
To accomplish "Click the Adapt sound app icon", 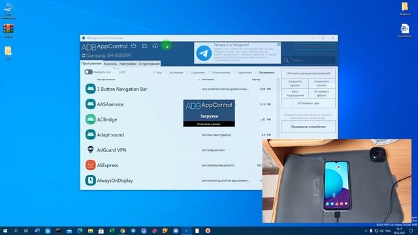I will (90, 134).
